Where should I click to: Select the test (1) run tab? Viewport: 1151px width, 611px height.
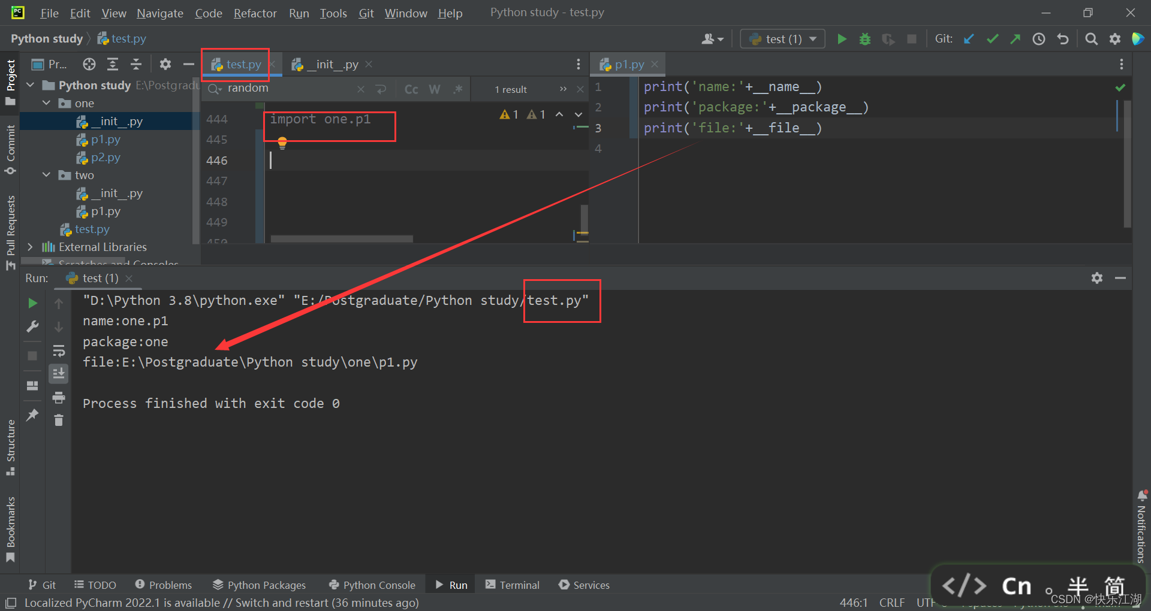pyautogui.click(x=100, y=278)
